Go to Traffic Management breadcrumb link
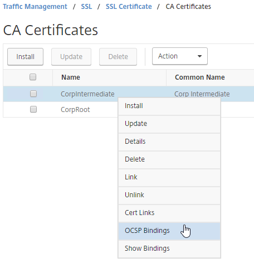This screenshot has height=268, width=254. 35,7
